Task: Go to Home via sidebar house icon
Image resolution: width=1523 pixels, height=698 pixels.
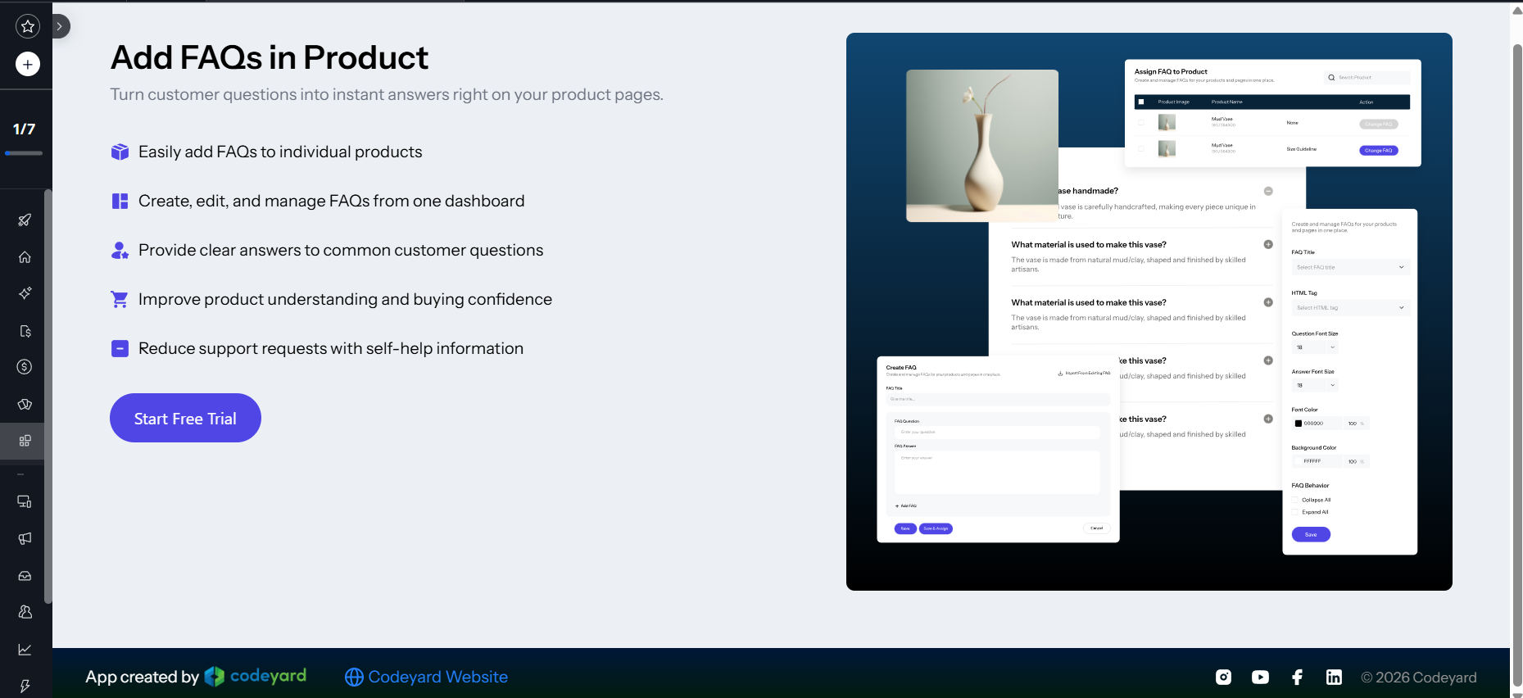Action: (x=25, y=256)
